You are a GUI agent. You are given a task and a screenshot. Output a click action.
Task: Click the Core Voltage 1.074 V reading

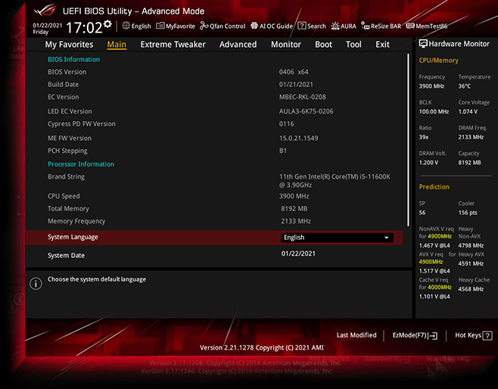[468, 112]
